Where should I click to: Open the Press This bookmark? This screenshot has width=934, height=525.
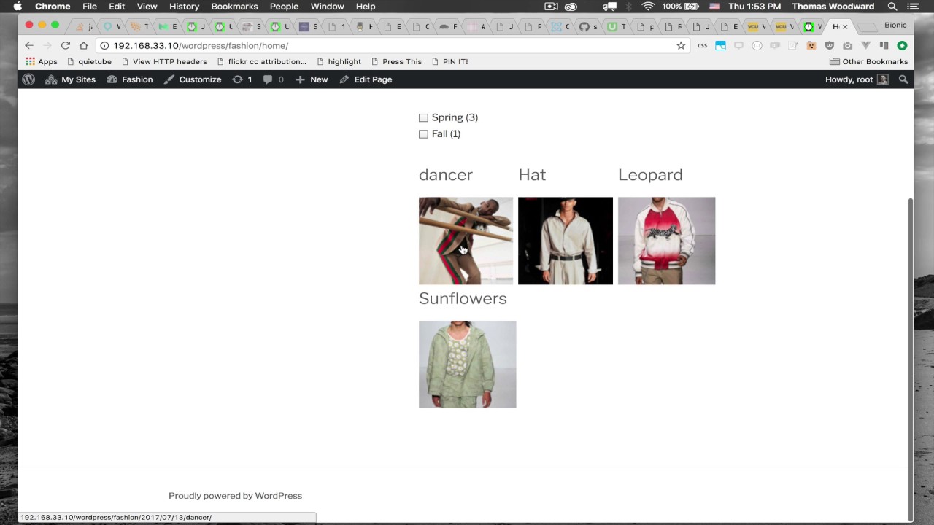tap(396, 61)
